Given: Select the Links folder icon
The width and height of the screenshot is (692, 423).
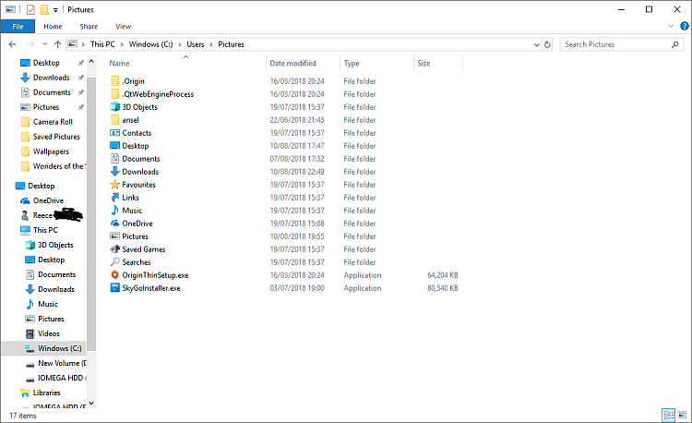Looking at the screenshot, I should [114, 198].
